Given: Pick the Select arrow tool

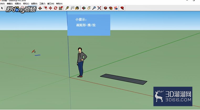Looking at the screenshot, I should click(x=2, y=8).
